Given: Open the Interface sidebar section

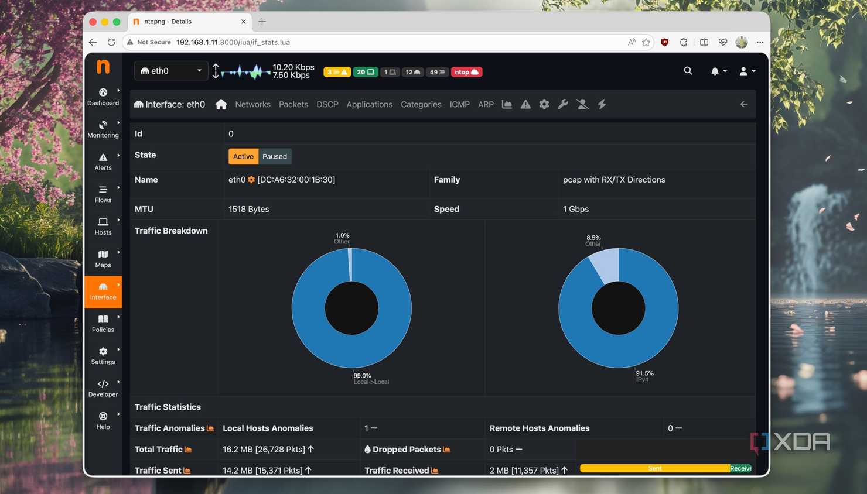Looking at the screenshot, I should click(x=103, y=291).
